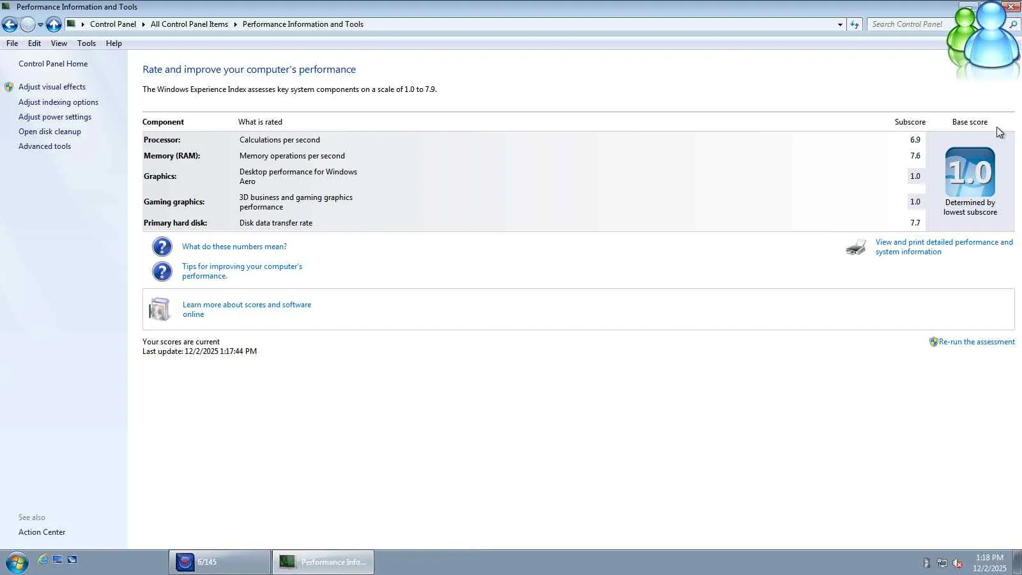Open the Windows Start menu
1022x575 pixels.
point(17,562)
